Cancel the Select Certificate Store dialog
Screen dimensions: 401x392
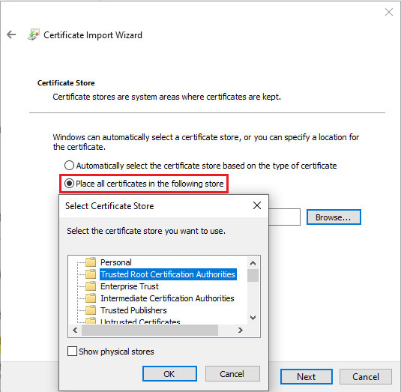point(232,373)
